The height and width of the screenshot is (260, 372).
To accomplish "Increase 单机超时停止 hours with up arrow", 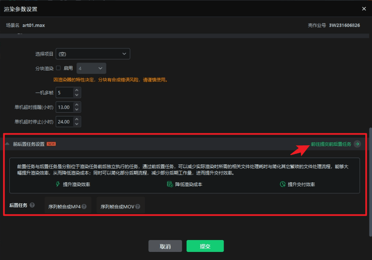I will pyautogui.click(x=77, y=119).
